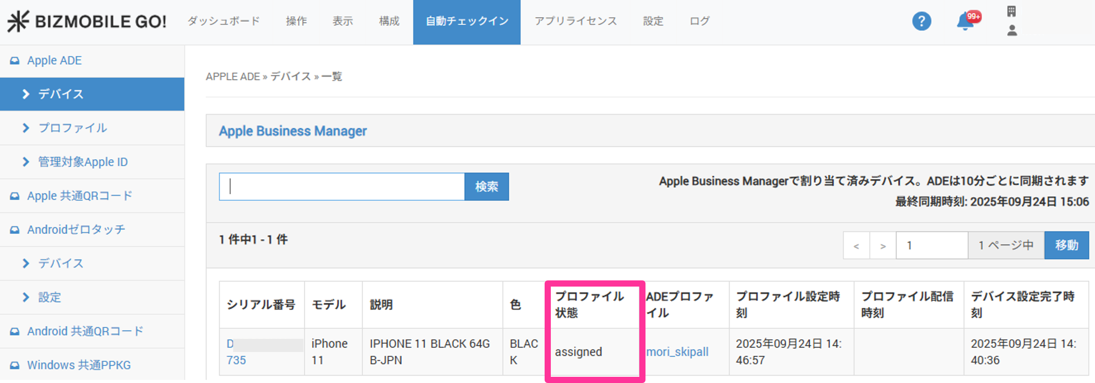
Task: Go to next page with > arrow
Action: click(x=883, y=245)
